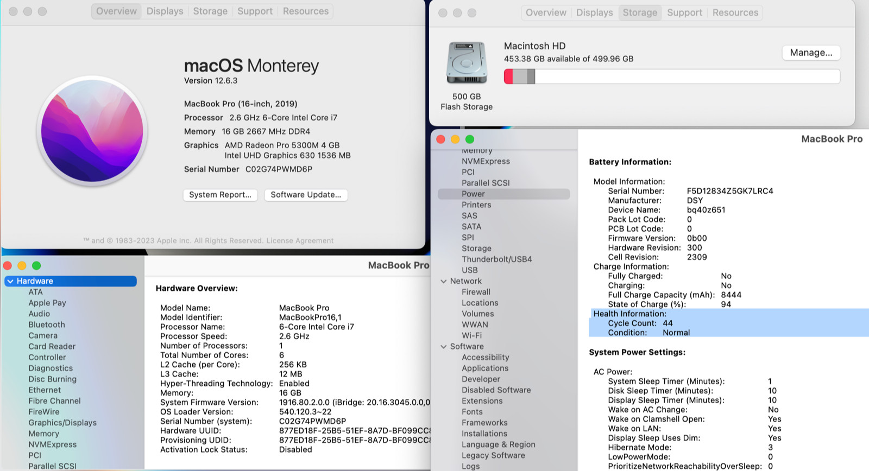Select Diagnostics in the sidebar
869x471 pixels.
[x=51, y=368]
